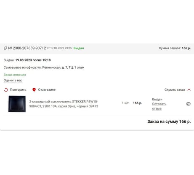This screenshot has height=175, width=194.
Task: Open the black switch product thumbnail
Action: point(17,104)
